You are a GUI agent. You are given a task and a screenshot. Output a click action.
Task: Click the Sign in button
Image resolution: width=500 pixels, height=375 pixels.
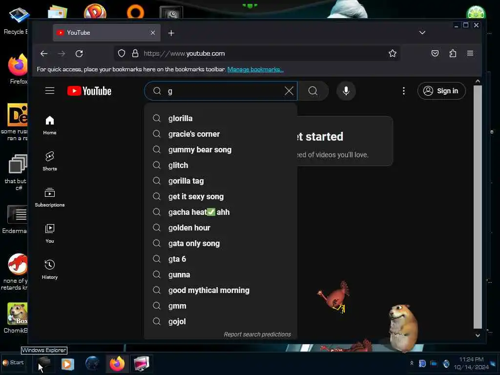pyautogui.click(x=441, y=91)
